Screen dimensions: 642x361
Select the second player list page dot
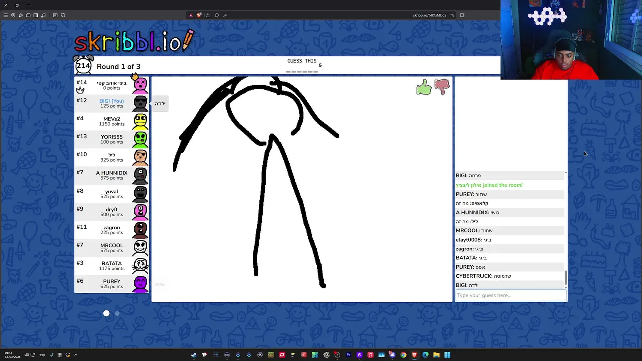(117, 313)
